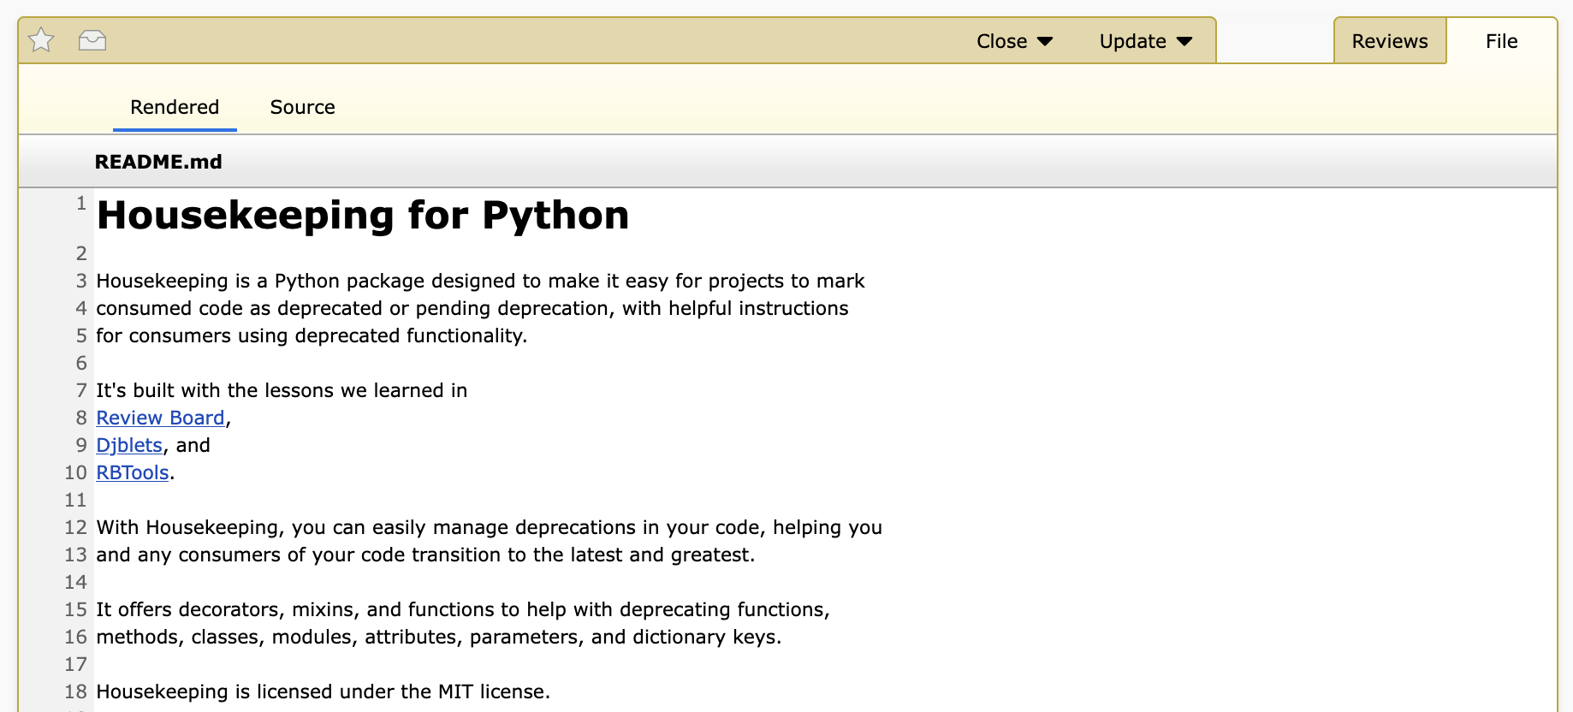
Task: Click line number 8 in gutter
Action: click(x=81, y=418)
